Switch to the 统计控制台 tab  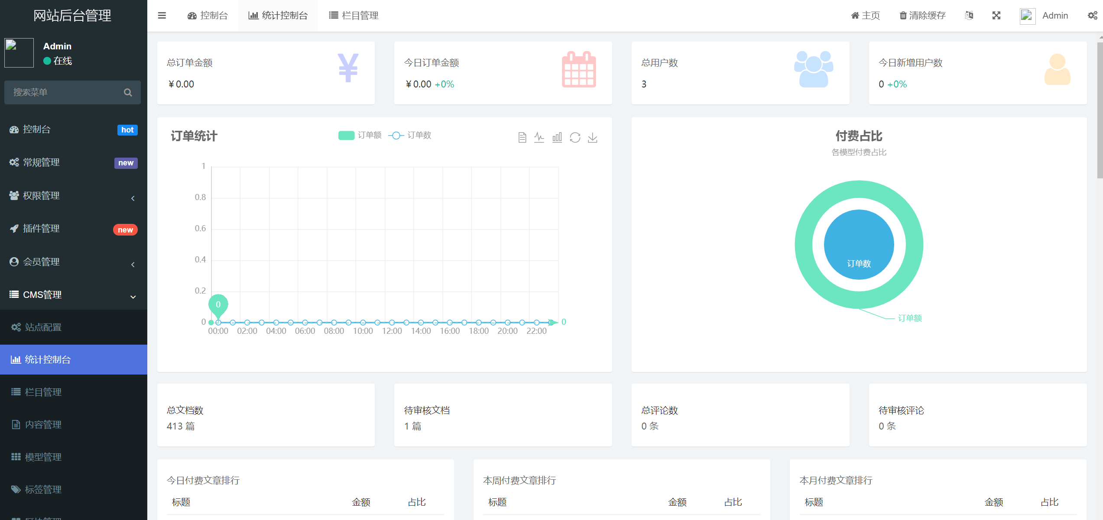tap(278, 16)
